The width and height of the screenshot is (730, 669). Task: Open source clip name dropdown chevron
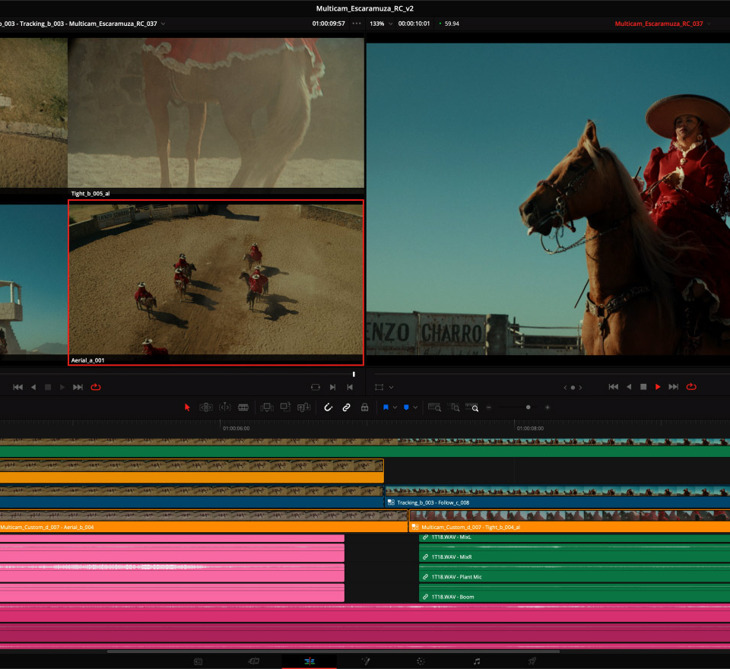163,24
